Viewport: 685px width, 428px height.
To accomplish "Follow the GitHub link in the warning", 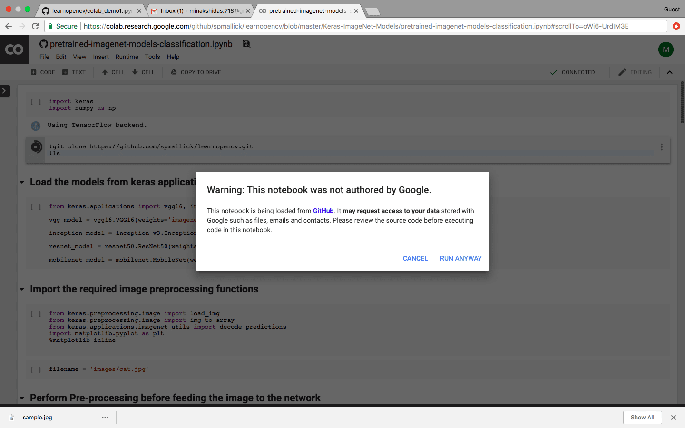I will click(323, 211).
